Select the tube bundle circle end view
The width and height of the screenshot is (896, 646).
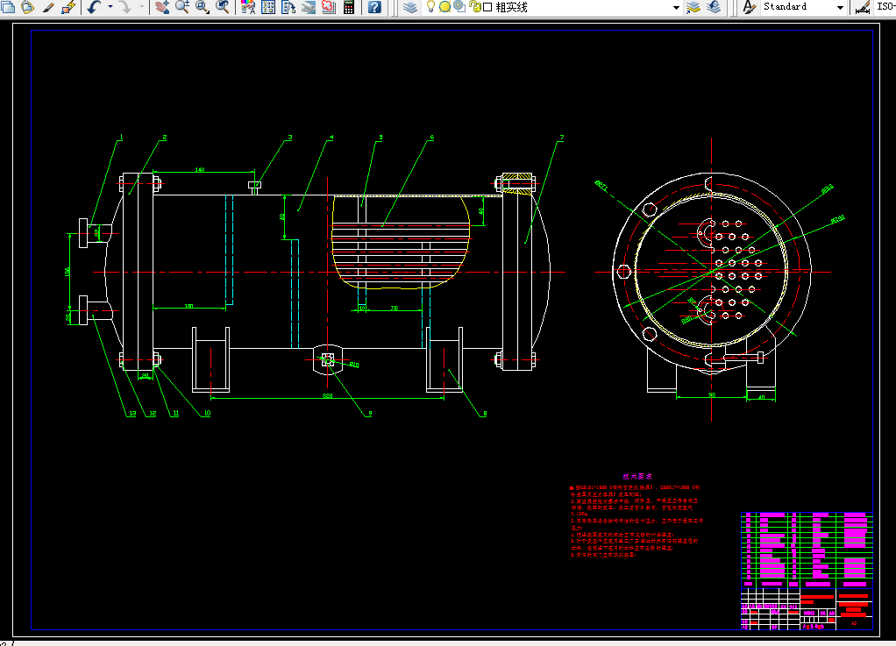(711, 272)
